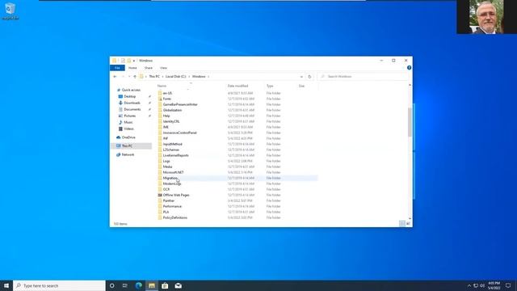Select the Microsoft.NET folder

click(x=173, y=172)
